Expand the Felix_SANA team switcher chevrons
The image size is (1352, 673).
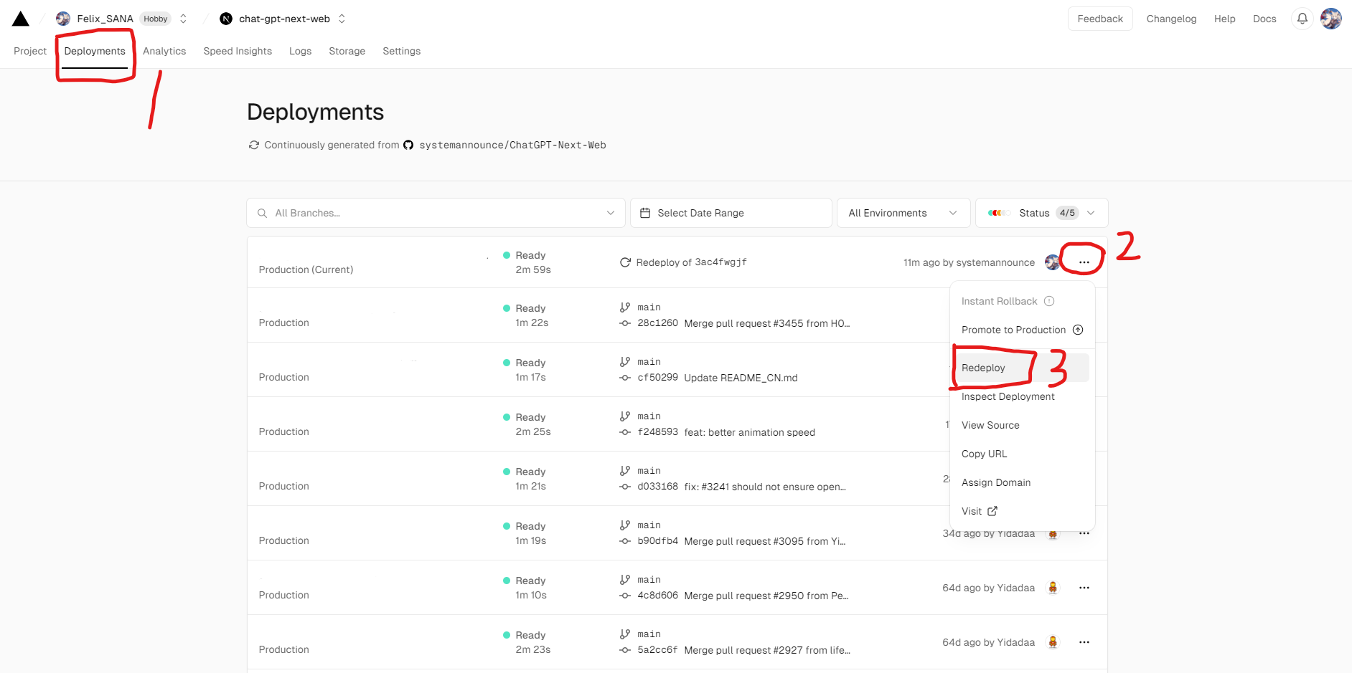[x=184, y=19]
